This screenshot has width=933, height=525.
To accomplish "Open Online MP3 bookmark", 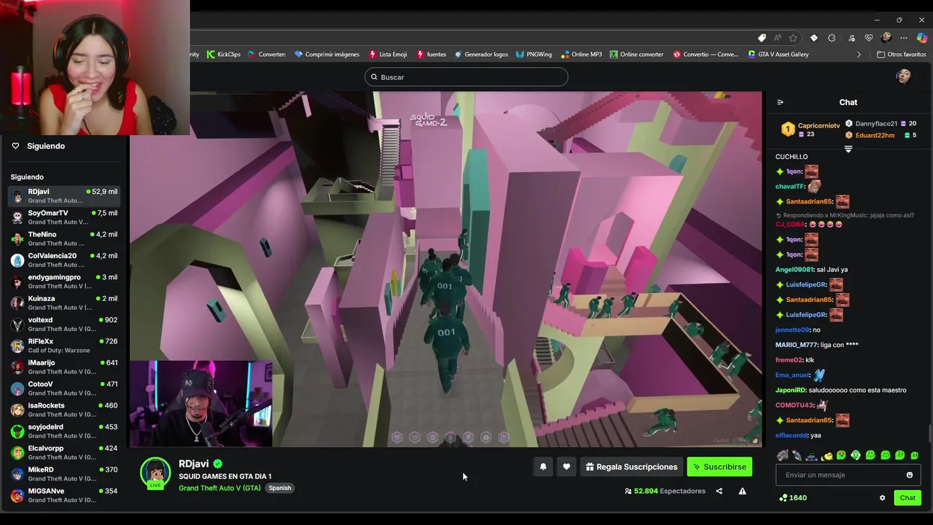I will [581, 54].
